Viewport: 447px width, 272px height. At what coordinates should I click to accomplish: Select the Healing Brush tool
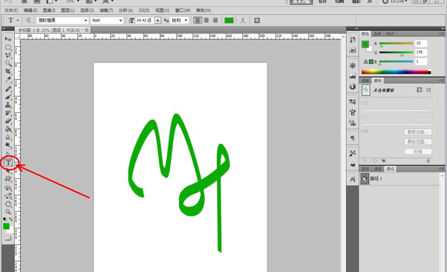pyautogui.click(x=8, y=89)
